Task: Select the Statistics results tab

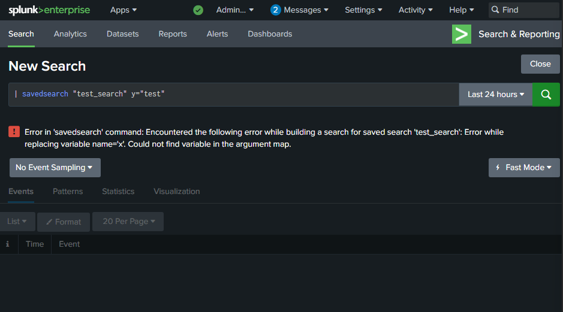Action: point(118,192)
